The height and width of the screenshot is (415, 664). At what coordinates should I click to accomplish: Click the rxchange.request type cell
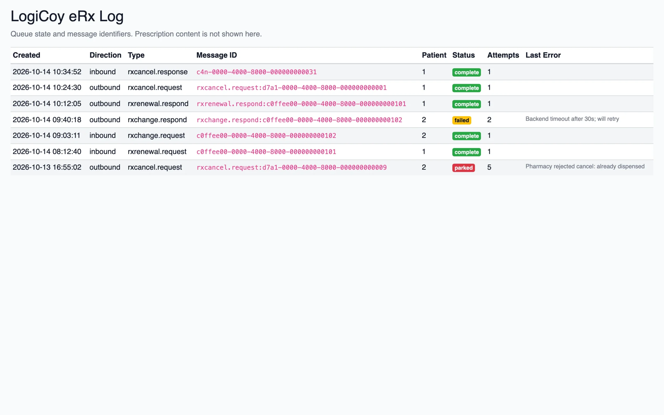156,136
